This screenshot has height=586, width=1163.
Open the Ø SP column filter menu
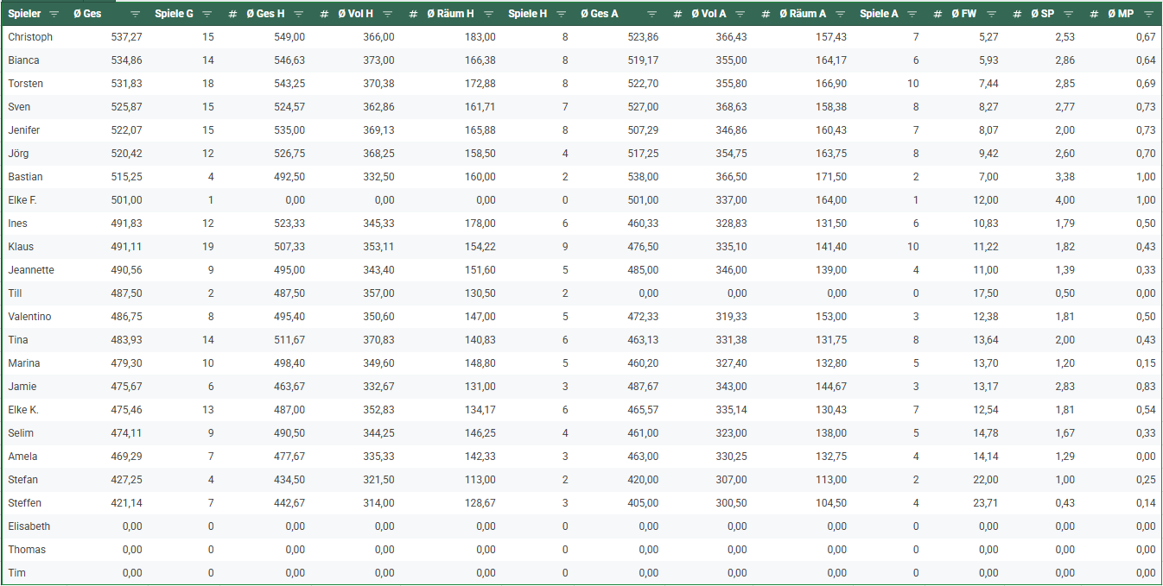click(1069, 15)
